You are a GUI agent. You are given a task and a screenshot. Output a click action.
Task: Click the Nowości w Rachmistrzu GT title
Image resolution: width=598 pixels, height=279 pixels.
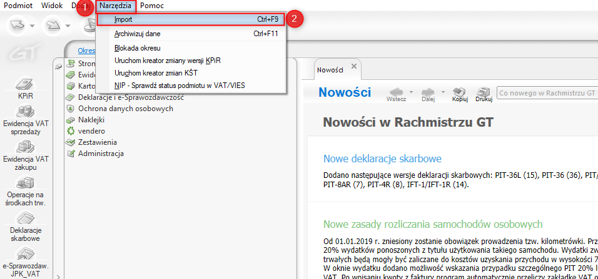click(x=408, y=122)
